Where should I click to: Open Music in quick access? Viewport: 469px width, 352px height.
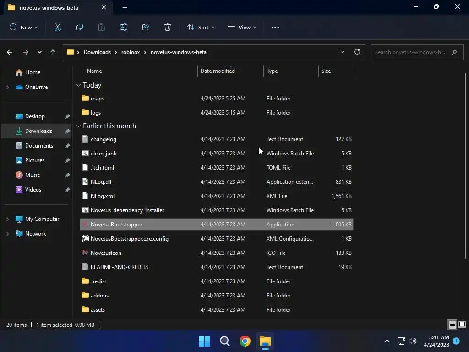coord(33,175)
